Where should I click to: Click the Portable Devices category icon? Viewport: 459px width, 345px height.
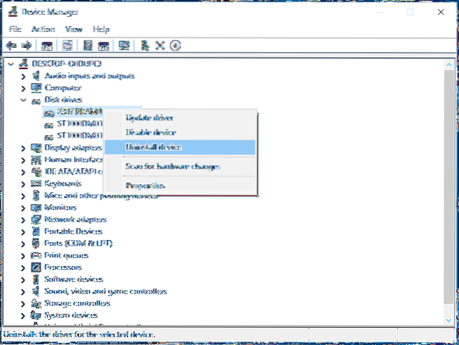(x=36, y=231)
